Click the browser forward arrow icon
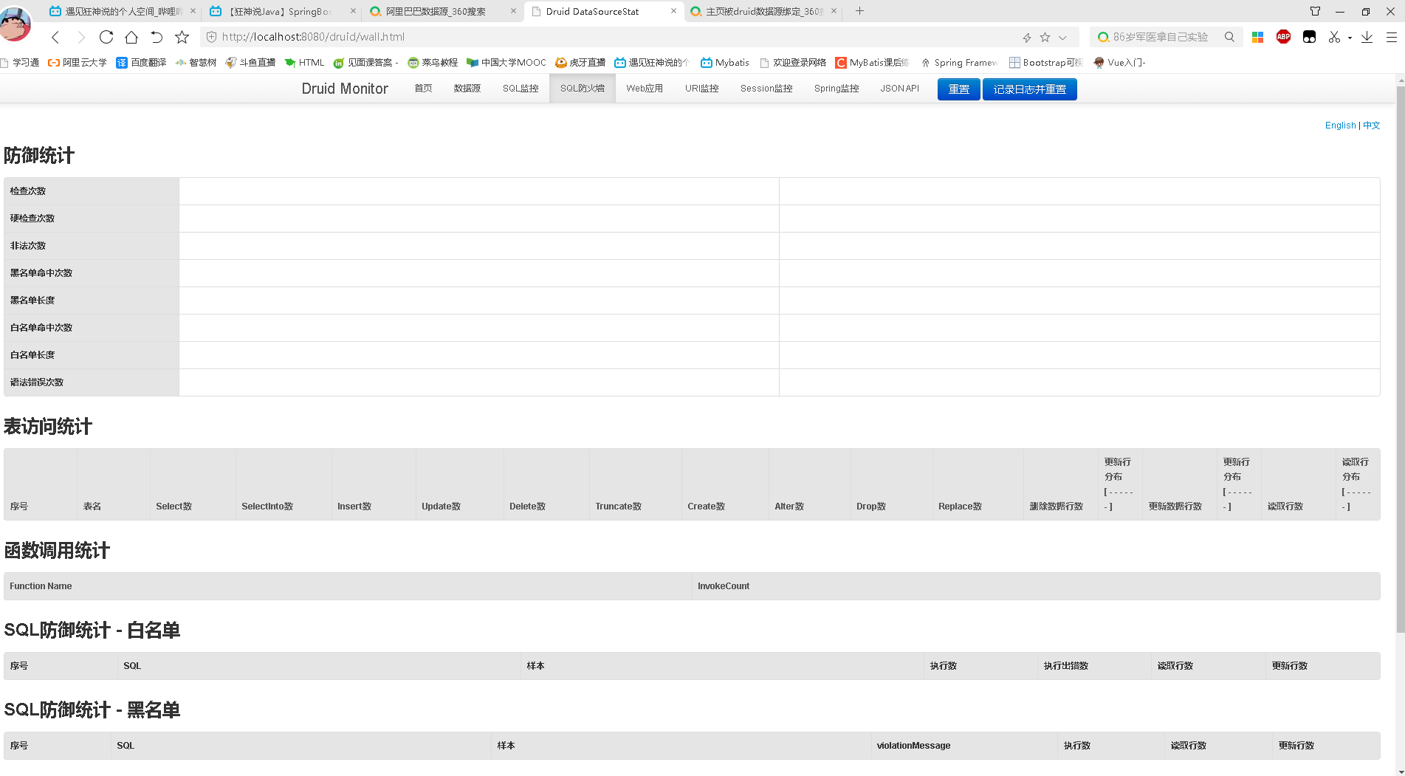 81,37
